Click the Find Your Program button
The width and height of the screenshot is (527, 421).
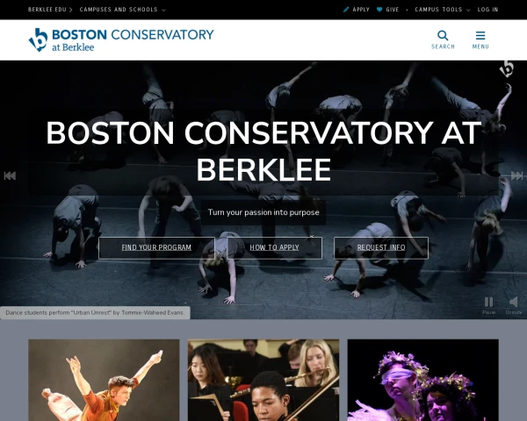156,247
